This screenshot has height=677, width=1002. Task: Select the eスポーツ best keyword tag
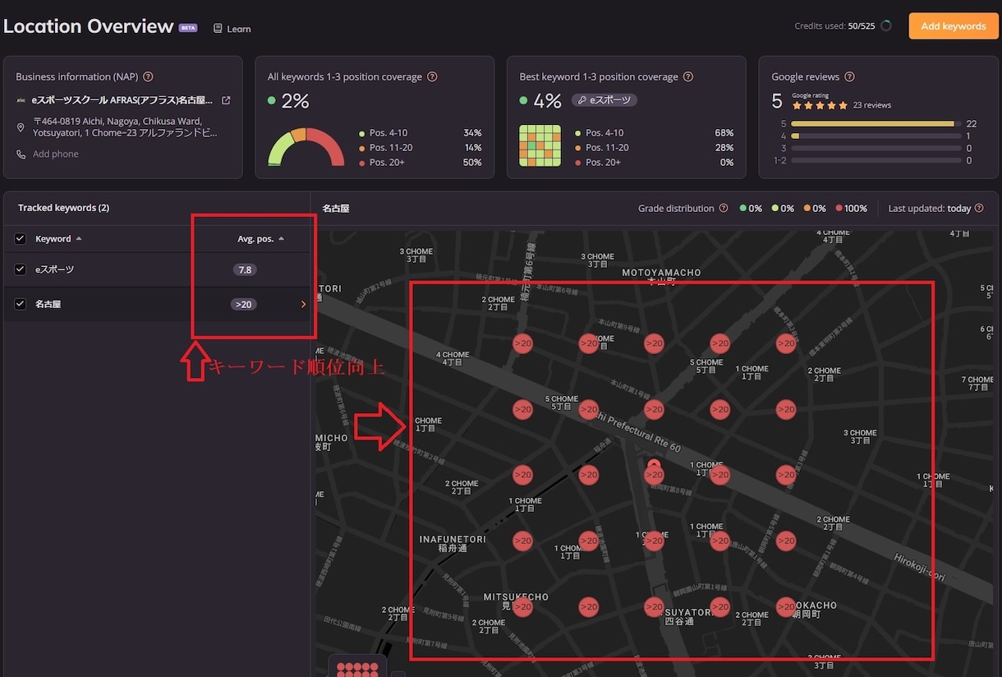[604, 100]
